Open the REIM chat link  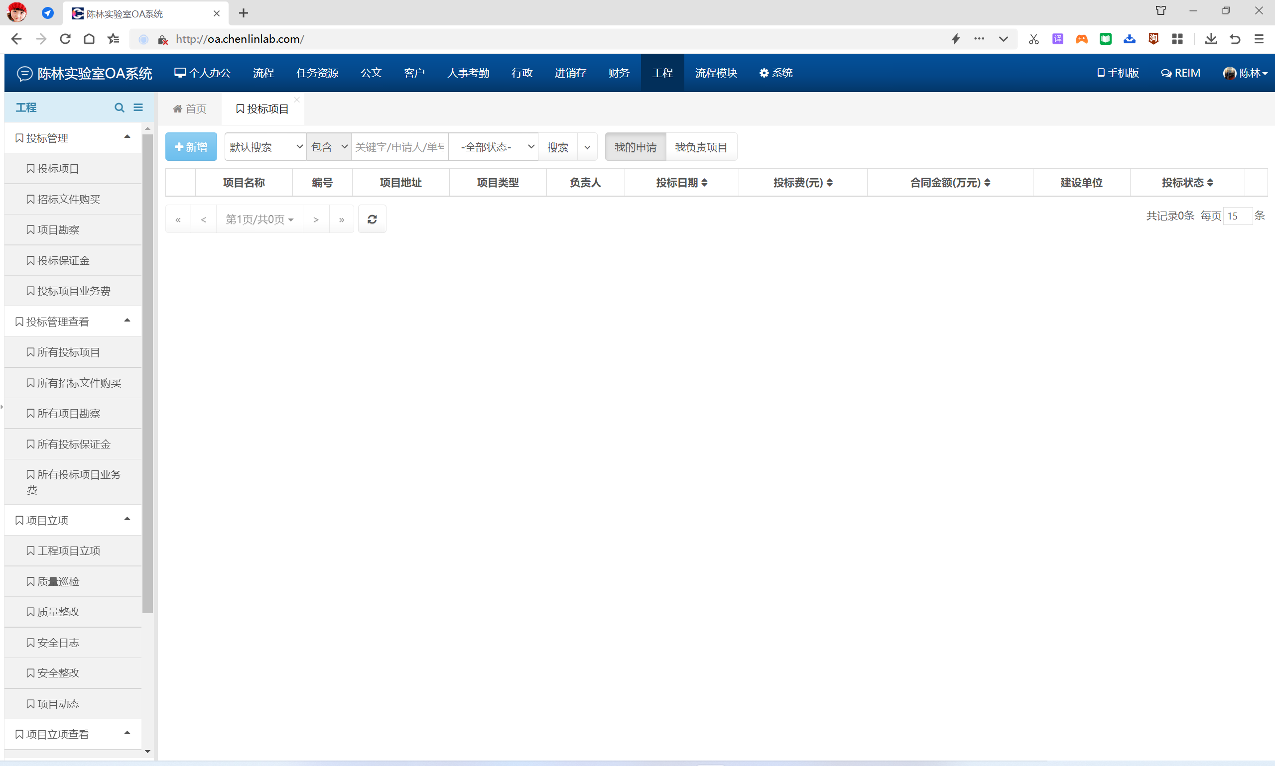coord(1180,73)
